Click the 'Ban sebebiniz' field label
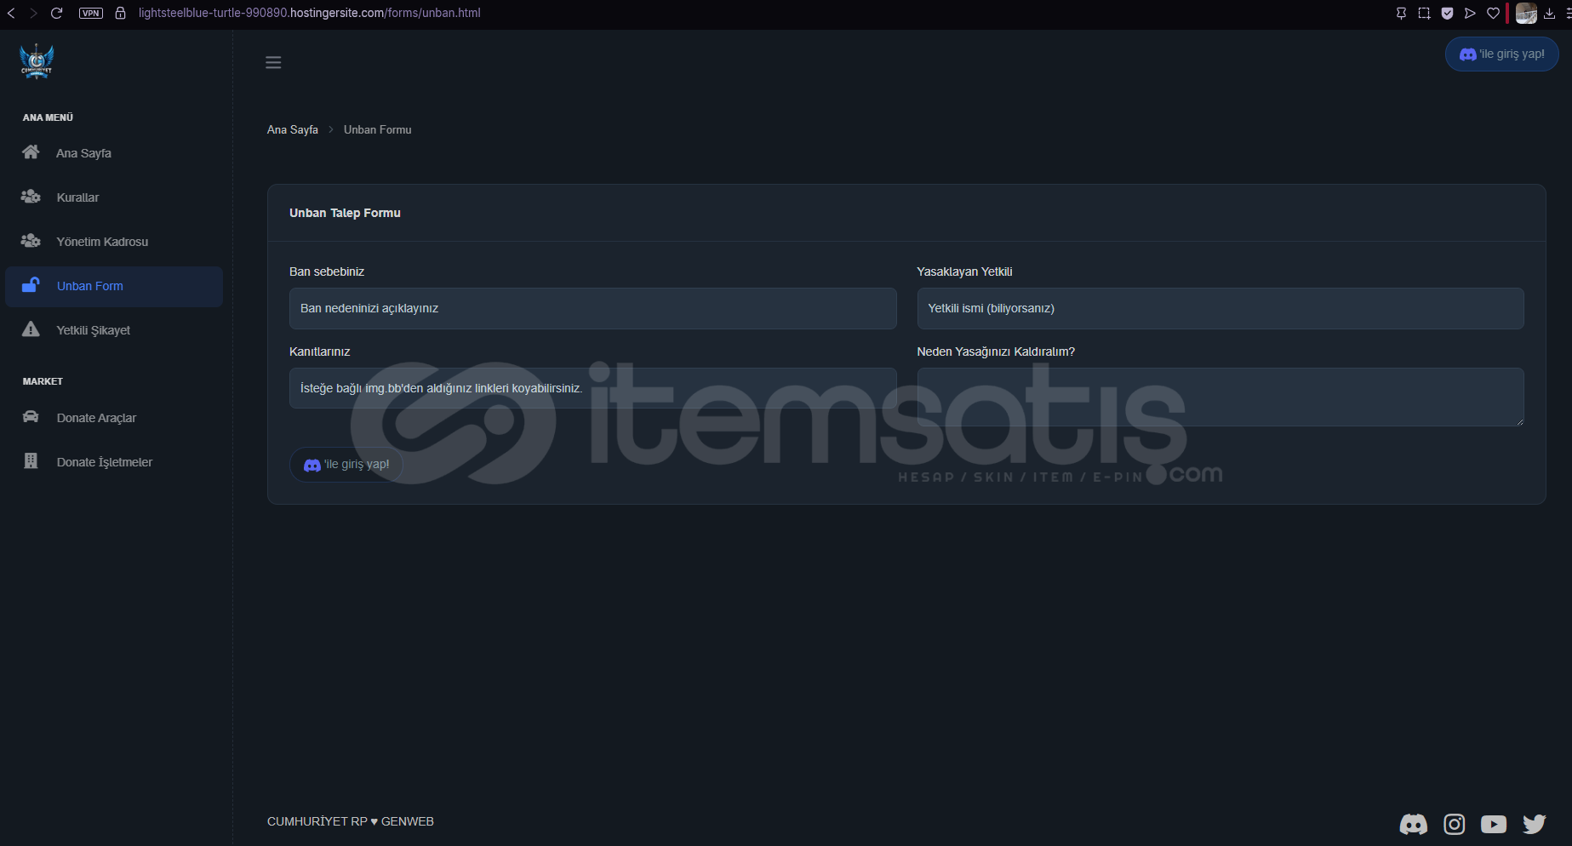The width and height of the screenshot is (1572, 846). coord(327,272)
